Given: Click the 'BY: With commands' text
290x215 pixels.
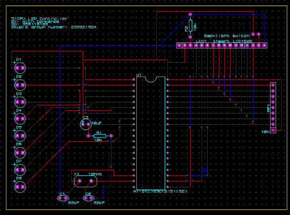Looking at the screenshot, I should pos(35,21).
